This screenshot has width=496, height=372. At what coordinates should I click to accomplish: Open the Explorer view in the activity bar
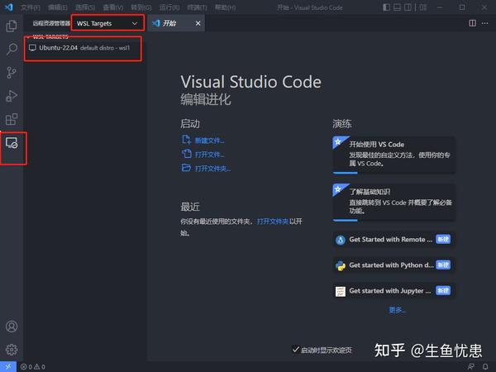point(12,26)
